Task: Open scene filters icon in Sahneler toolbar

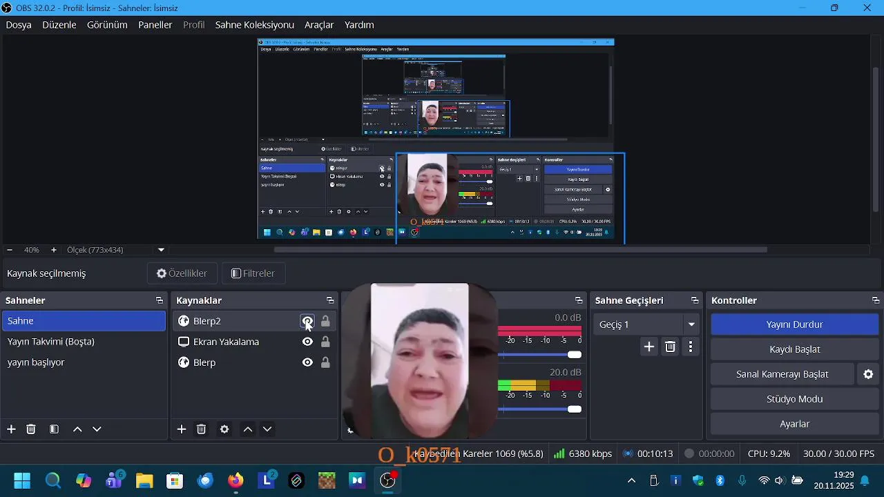Action: [54, 429]
